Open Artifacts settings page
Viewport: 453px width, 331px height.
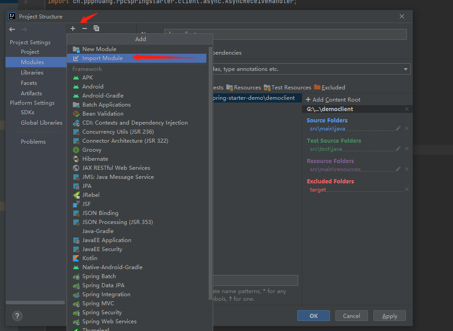(x=36, y=93)
